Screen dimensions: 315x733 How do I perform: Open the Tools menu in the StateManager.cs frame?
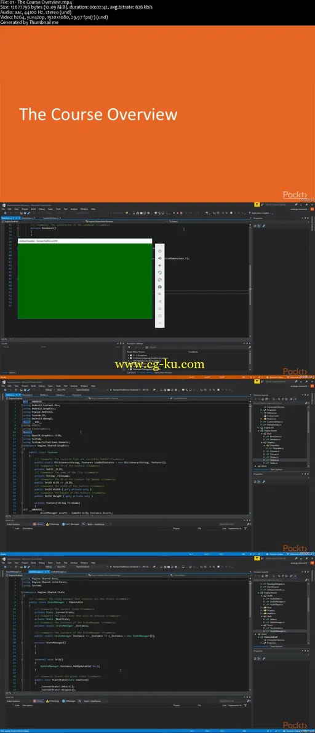[x=58, y=563]
